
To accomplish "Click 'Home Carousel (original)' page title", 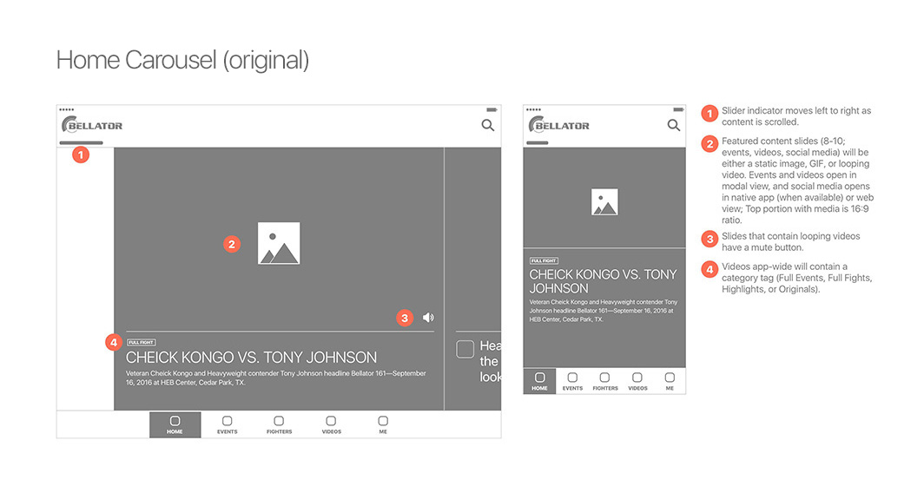I will [x=182, y=60].
